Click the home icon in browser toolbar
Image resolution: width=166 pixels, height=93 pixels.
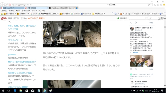point(155,5)
